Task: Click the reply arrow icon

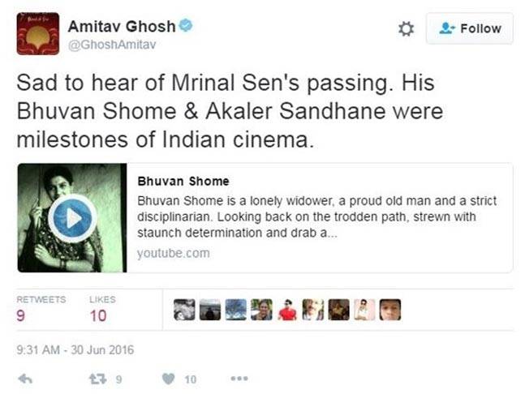Action: point(25,378)
